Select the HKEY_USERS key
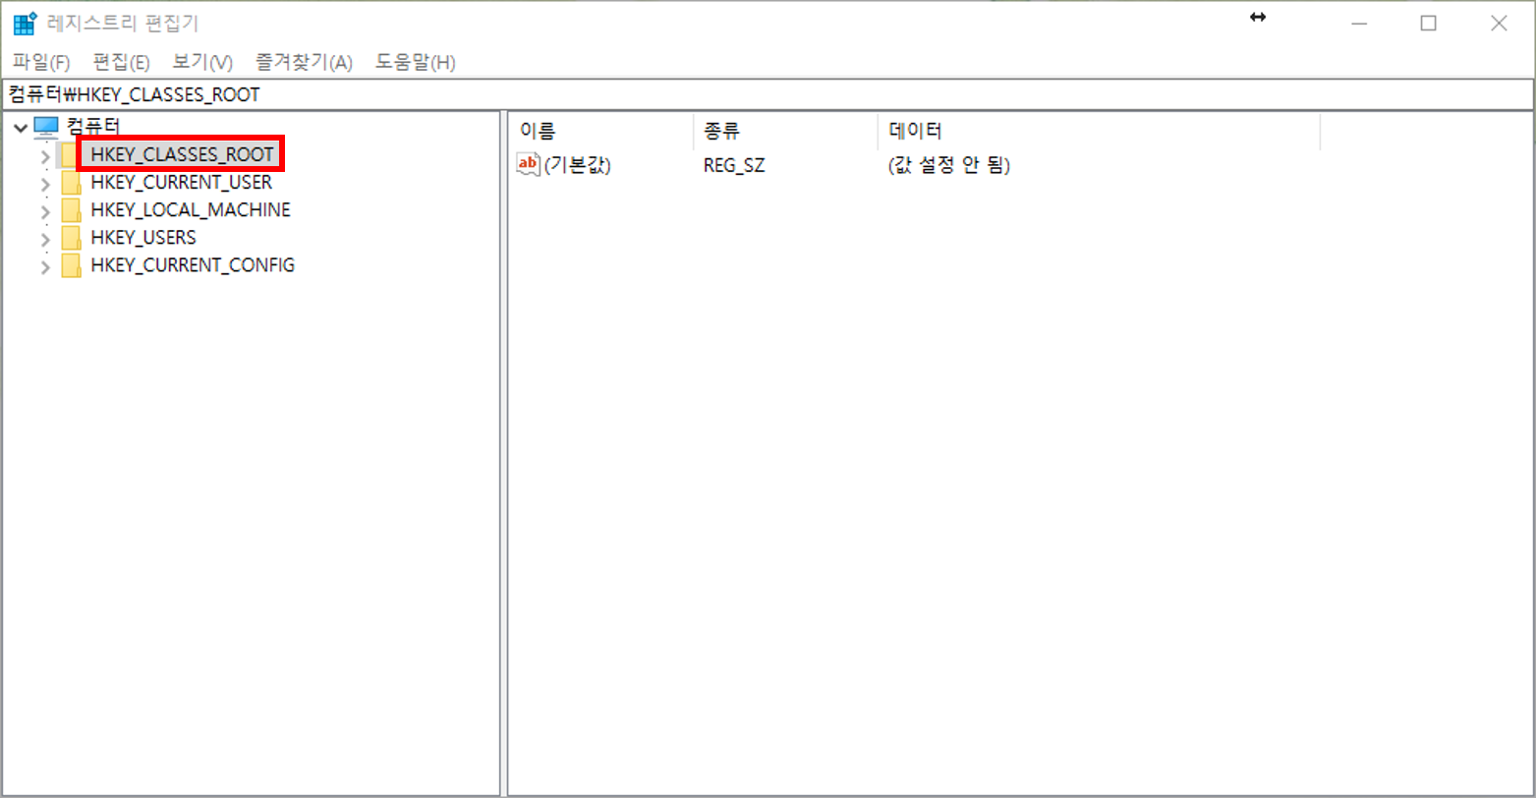1536x798 pixels. (x=142, y=238)
